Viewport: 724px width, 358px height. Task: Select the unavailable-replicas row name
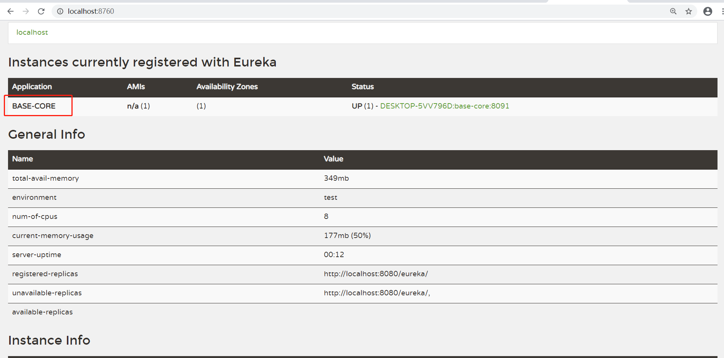click(47, 293)
